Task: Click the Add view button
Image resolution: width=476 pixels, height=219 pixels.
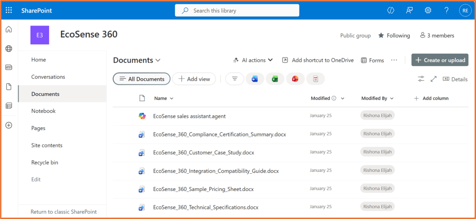Action: 194,79
